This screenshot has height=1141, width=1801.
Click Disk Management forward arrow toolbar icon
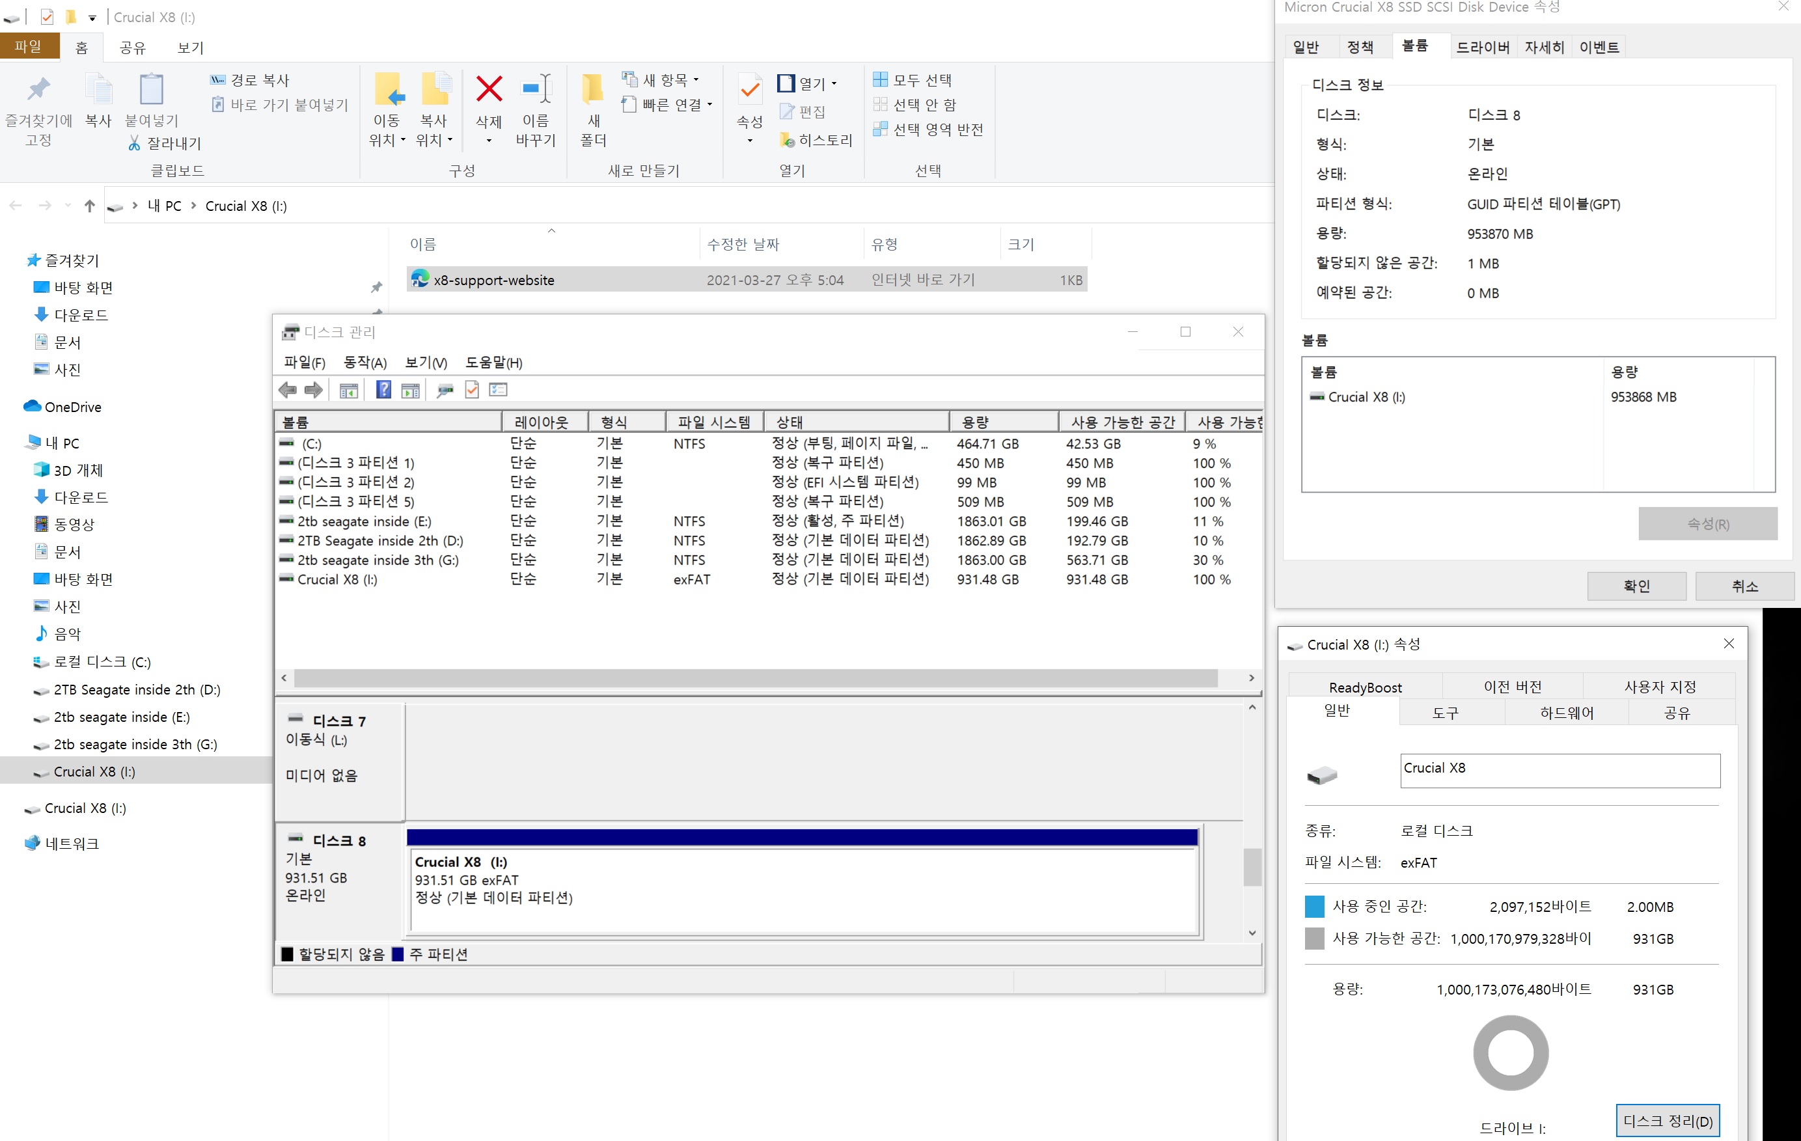pyautogui.click(x=314, y=390)
